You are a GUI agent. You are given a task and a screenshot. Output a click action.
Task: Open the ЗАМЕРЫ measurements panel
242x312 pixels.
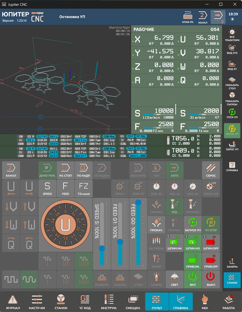click(232, 263)
